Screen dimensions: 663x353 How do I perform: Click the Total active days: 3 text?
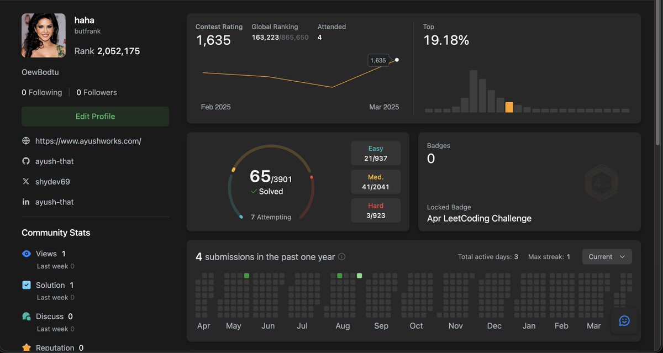488,257
